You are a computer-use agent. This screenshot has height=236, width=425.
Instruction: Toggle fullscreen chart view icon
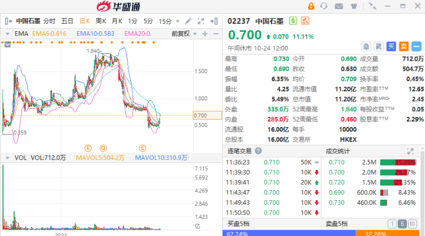tap(201, 21)
